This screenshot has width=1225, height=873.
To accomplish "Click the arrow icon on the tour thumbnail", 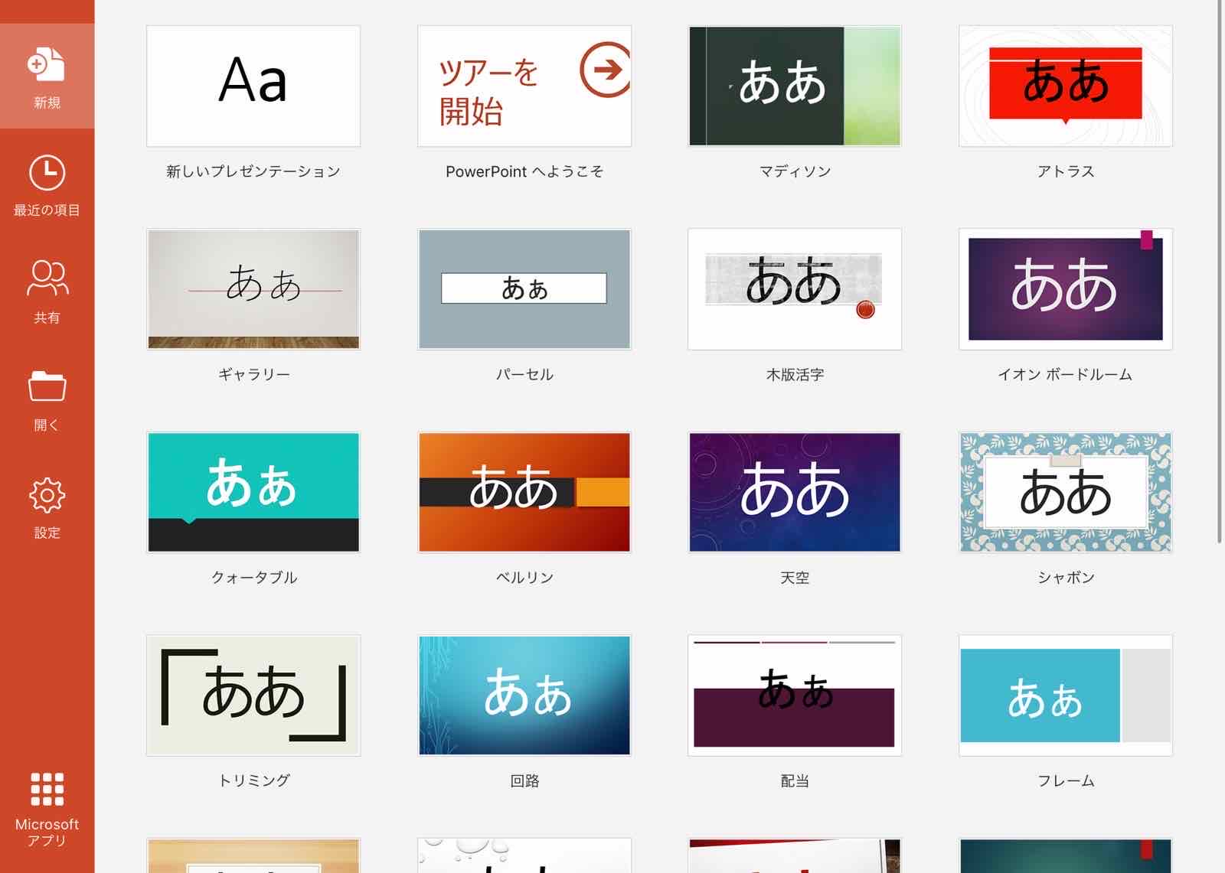I will (x=606, y=70).
